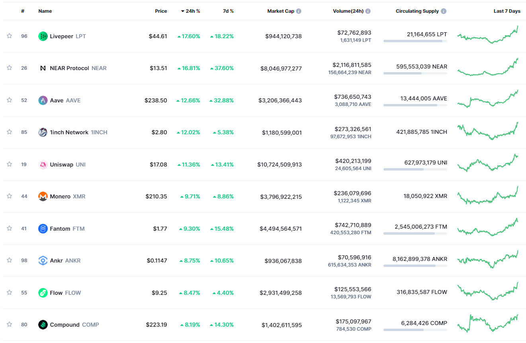The width and height of the screenshot is (526, 343).
Task: Click the Livepeer coin logo
Action: [x=43, y=36]
